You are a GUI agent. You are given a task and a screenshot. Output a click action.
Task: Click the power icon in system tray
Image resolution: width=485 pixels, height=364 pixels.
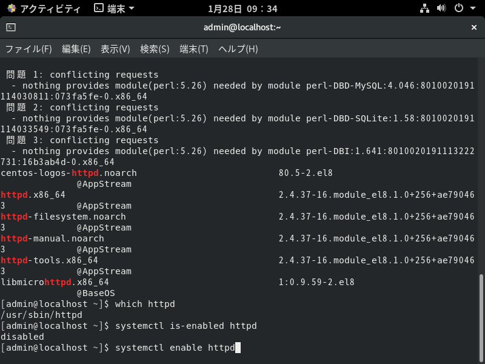click(x=459, y=8)
